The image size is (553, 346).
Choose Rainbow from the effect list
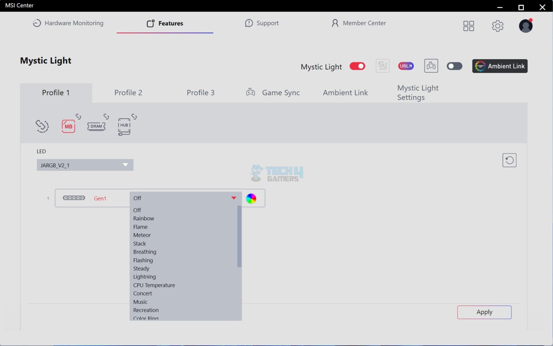[144, 218]
